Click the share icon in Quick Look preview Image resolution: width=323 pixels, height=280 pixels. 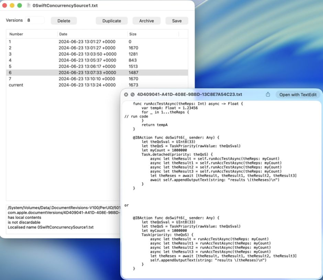268,94
